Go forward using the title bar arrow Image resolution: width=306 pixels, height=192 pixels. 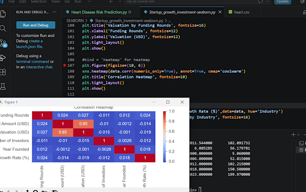(119, 1)
